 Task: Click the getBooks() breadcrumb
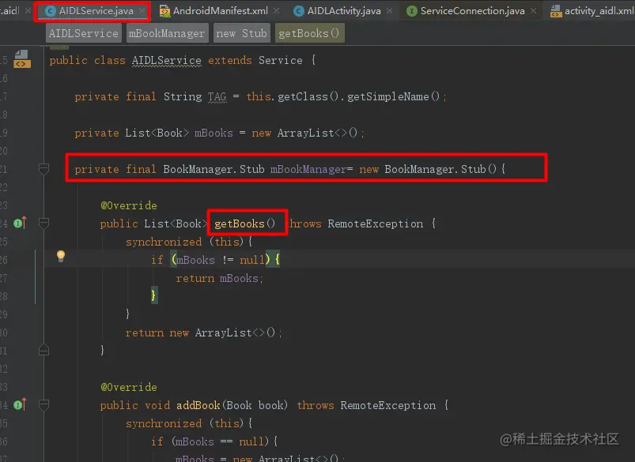tap(309, 33)
